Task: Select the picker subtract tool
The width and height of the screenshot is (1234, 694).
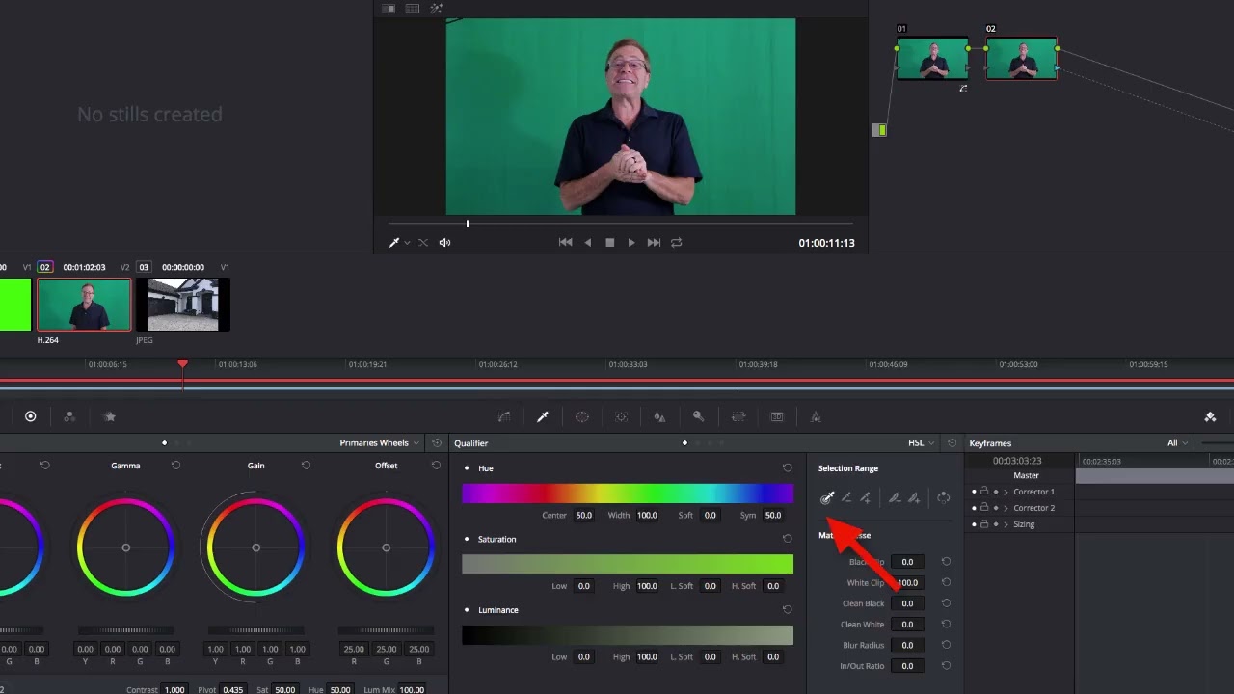Action: pyautogui.click(x=846, y=497)
